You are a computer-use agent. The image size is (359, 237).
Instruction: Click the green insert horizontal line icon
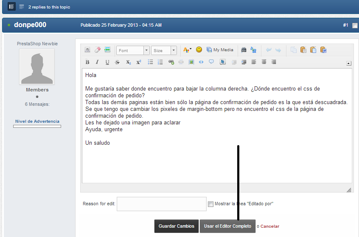point(107,50)
